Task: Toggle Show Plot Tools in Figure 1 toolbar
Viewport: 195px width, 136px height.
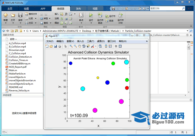Action: [x=120, y=46]
